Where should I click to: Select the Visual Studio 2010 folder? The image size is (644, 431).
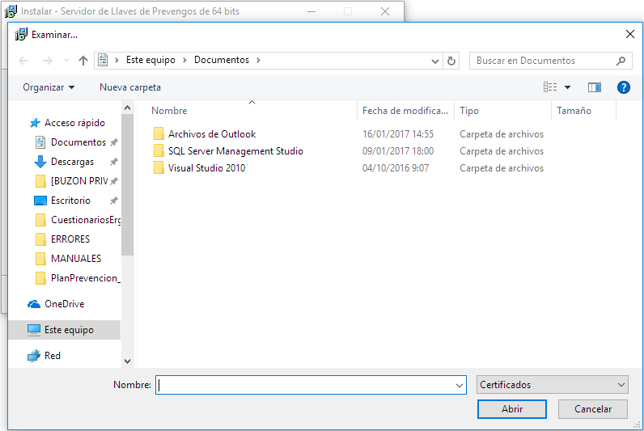coord(206,168)
